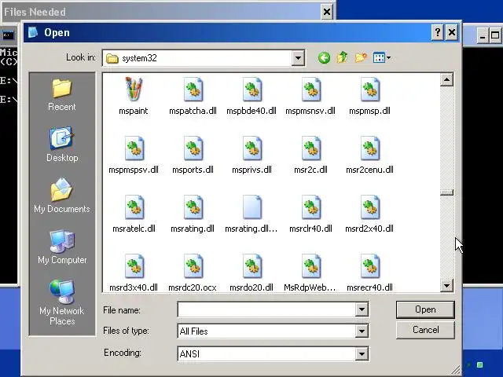Close the Open dialog
503x377 pixels.
coord(452,32)
